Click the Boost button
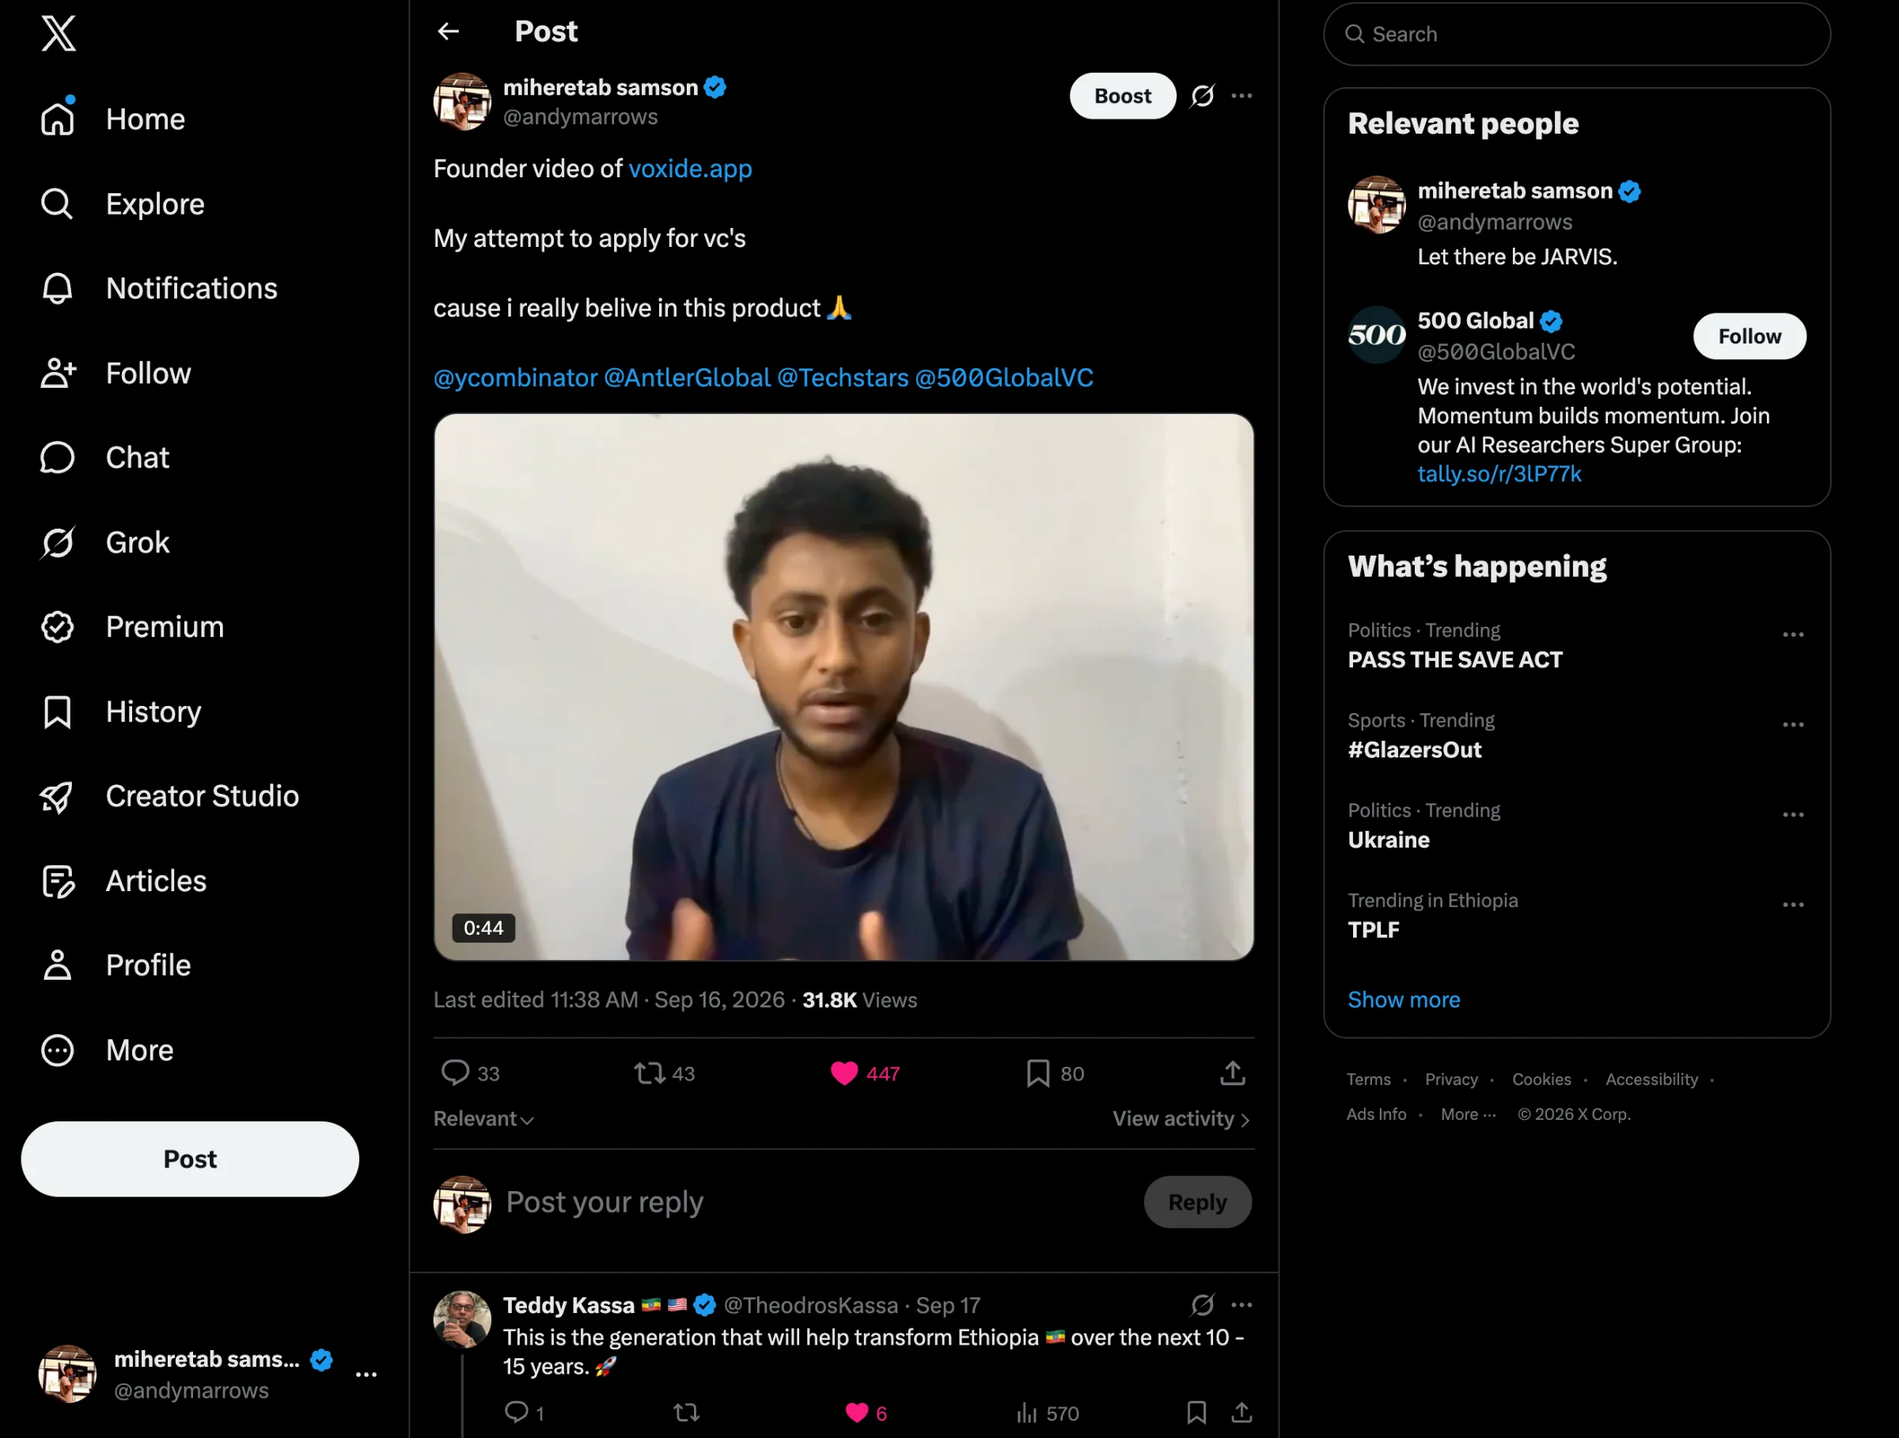The image size is (1899, 1438). 1122,95
